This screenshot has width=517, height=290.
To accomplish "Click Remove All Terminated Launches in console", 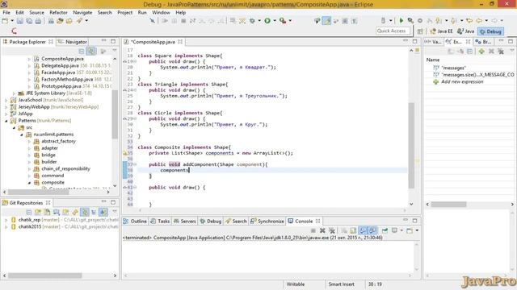I will tap(332, 230).
